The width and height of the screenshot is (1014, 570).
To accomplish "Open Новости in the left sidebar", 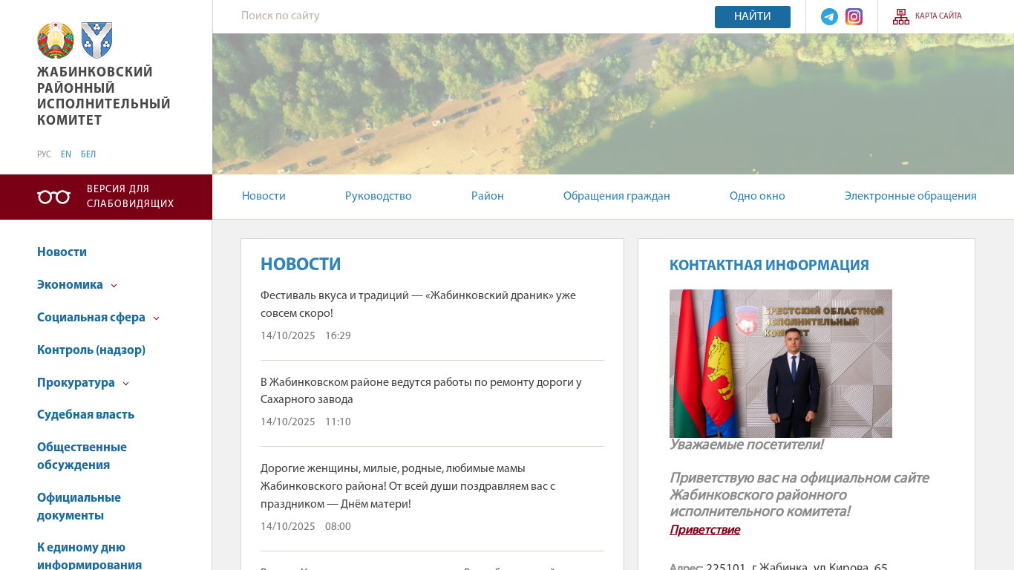I will [62, 252].
